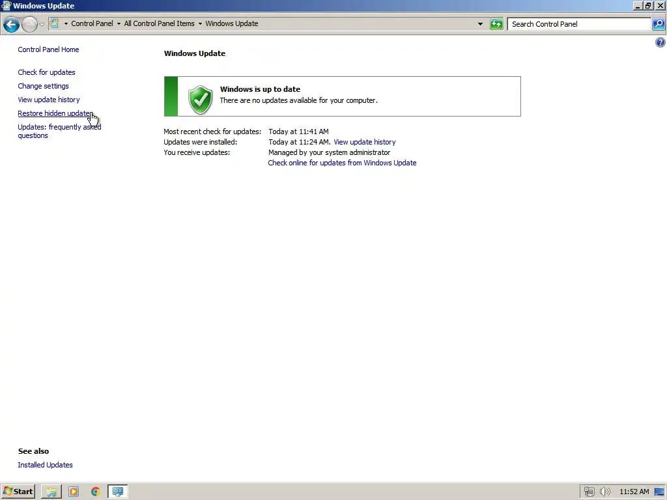Open Installed Updates under See also
The height and width of the screenshot is (500, 667).
pyautogui.click(x=45, y=465)
